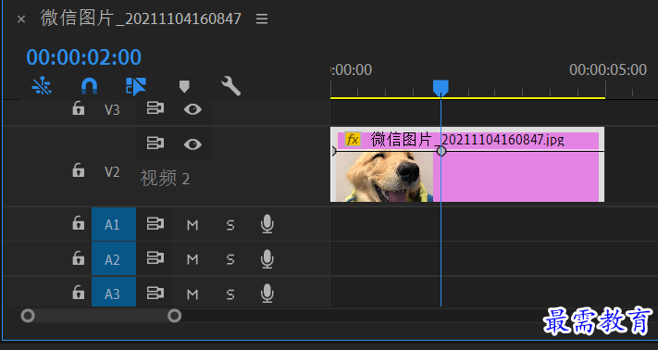Image resolution: width=658 pixels, height=350 pixels.
Task: Select the 微信图片_20211104160847 sequence tab title
Action: [141, 19]
